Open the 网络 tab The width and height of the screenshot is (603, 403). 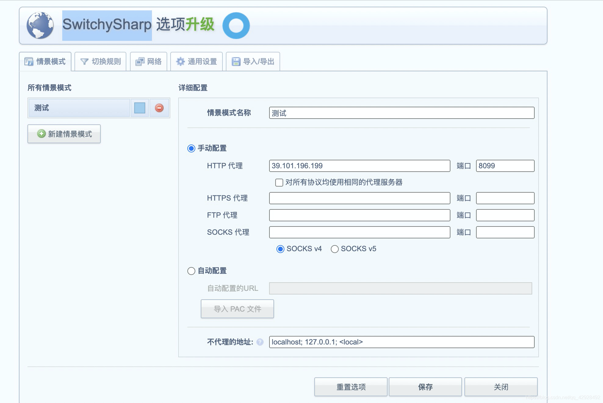(x=149, y=62)
